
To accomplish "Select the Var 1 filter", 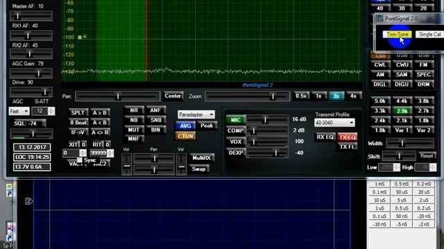I will point(402,131).
